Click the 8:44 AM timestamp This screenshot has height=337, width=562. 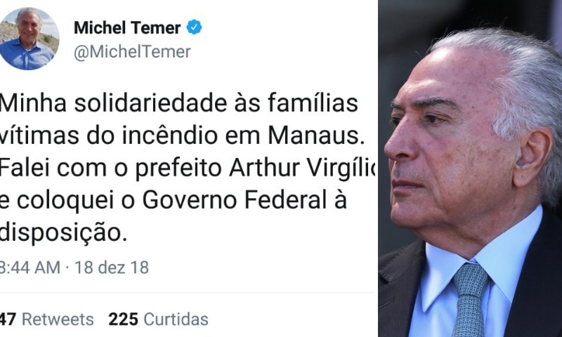tap(30, 267)
